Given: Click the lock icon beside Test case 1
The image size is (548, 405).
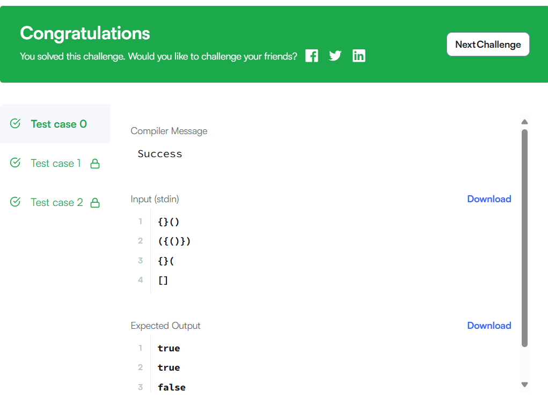Looking at the screenshot, I should 95,164.
